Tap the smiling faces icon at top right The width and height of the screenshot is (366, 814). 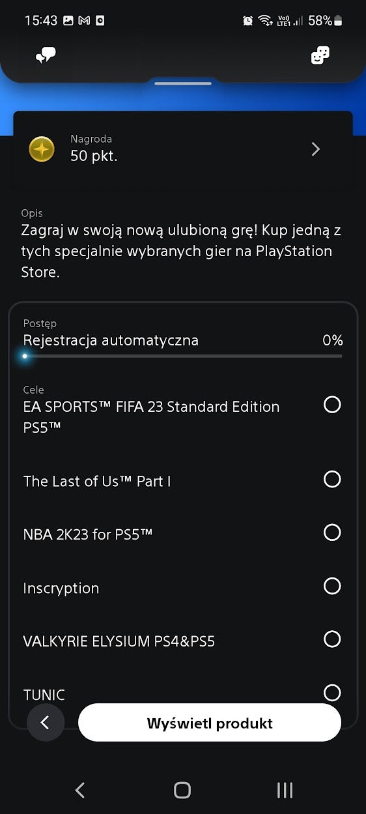(x=320, y=55)
